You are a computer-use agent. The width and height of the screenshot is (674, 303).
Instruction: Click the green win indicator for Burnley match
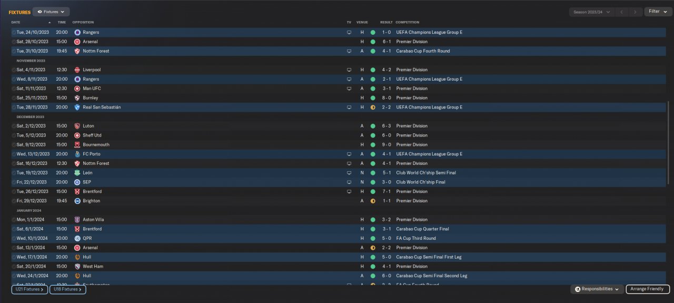(x=373, y=98)
